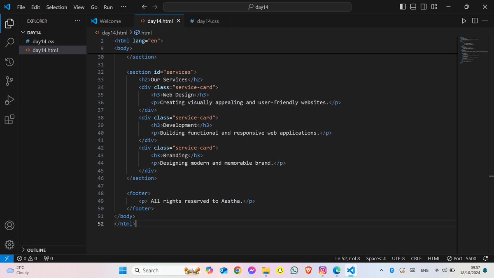Viewport: 494px width, 278px height.
Task: Open the Go menu
Action: point(94,7)
